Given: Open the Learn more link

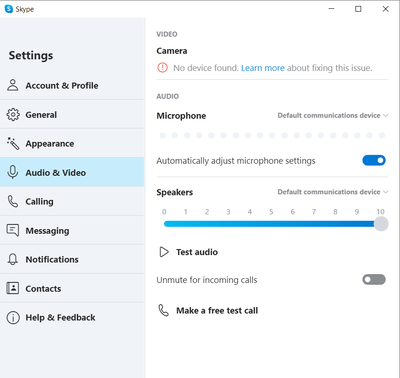Looking at the screenshot, I should pos(263,68).
